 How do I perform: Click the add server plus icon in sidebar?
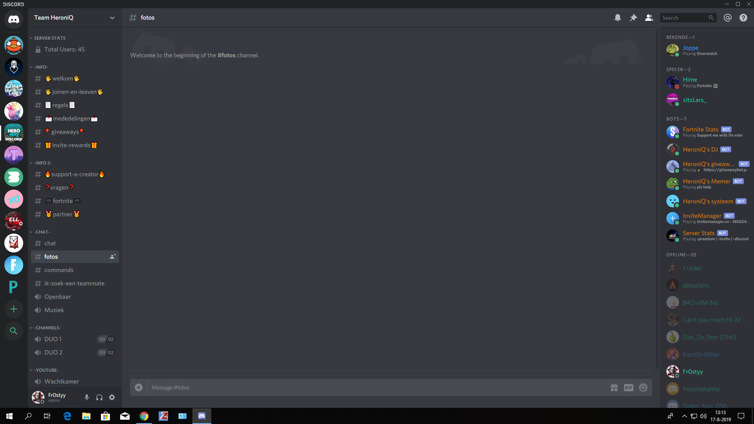pos(13,309)
